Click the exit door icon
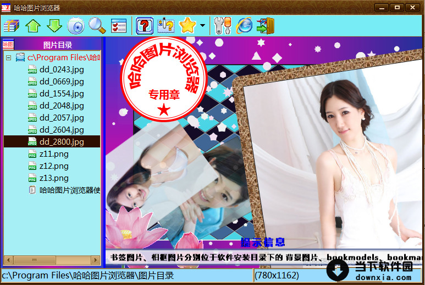This screenshot has width=425, height=285. coord(265,26)
